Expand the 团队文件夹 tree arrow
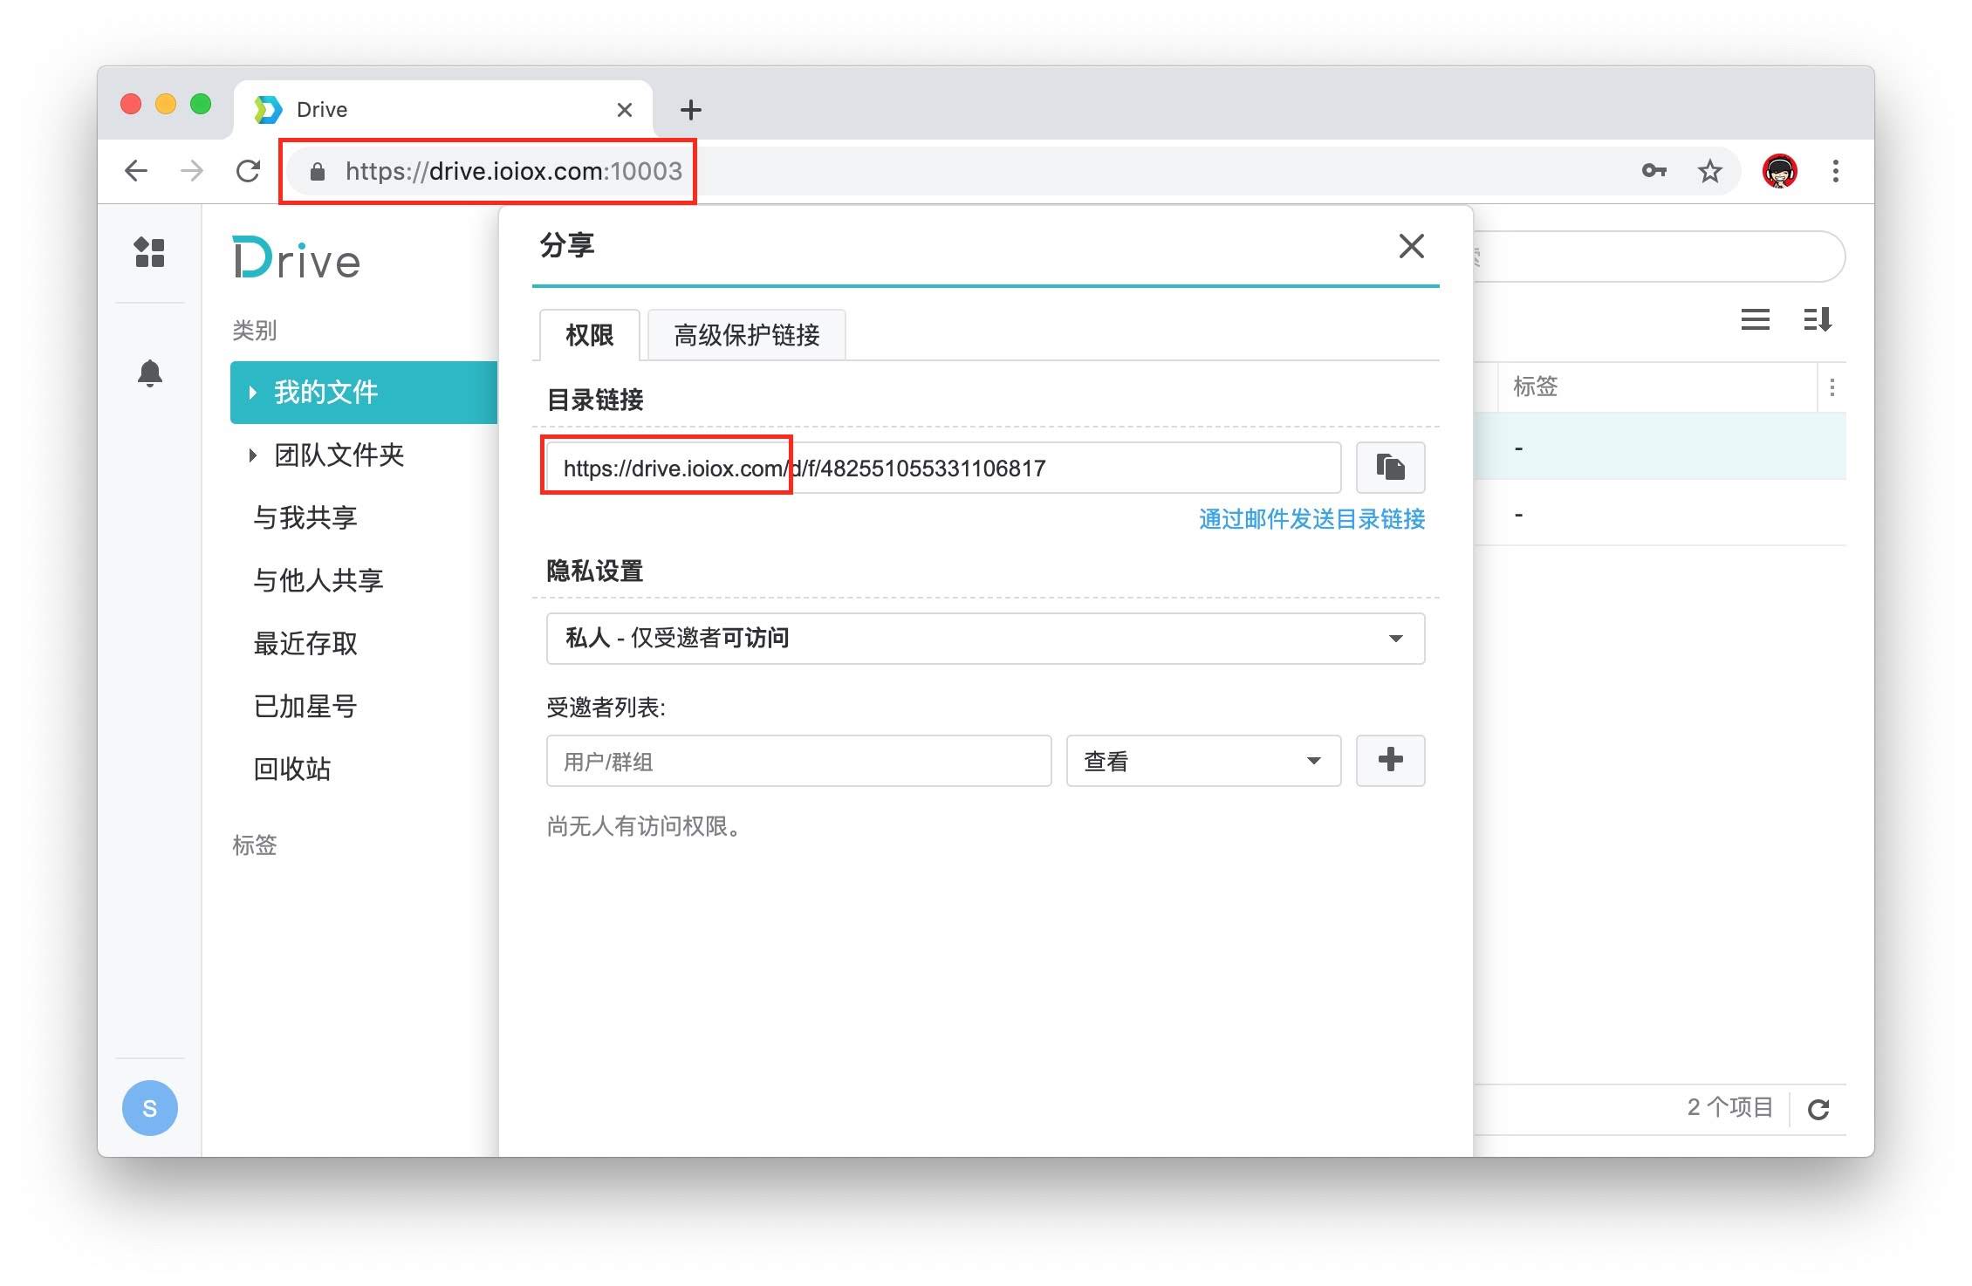Screen dimensions: 1972x1286 (x=252, y=455)
